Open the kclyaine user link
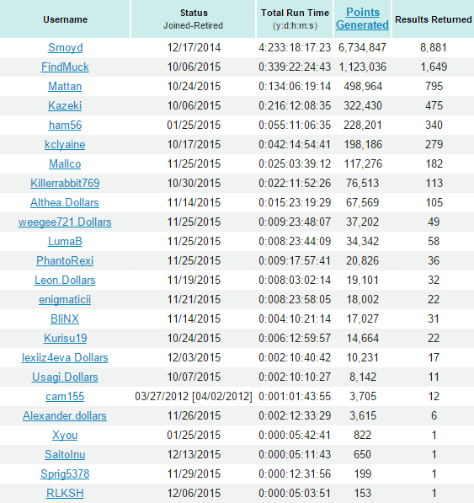This screenshot has height=503, width=474. coord(65,145)
